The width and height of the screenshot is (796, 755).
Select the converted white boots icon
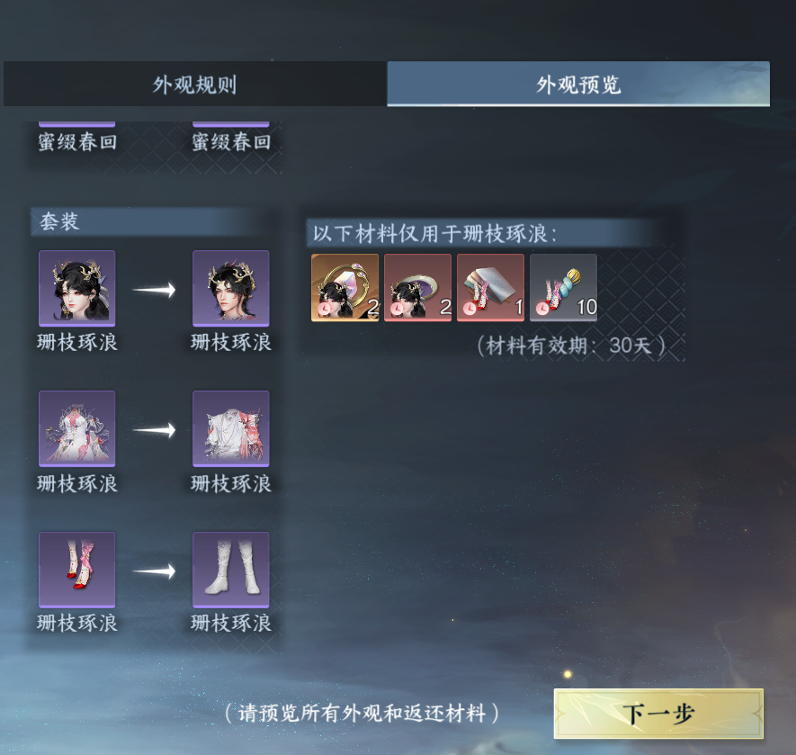[231, 570]
